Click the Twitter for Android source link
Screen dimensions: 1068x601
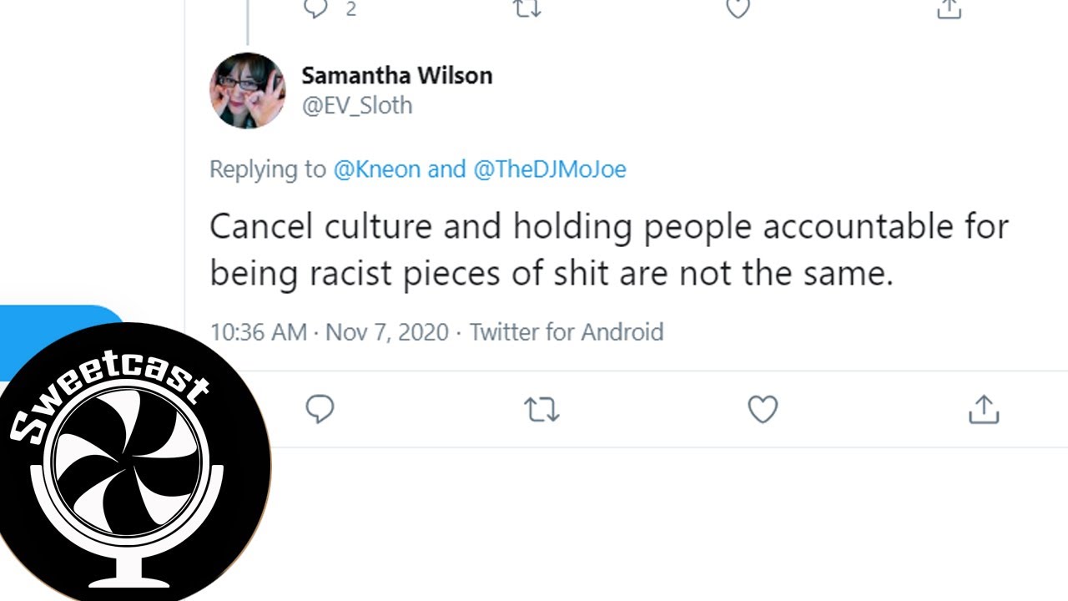click(567, 331)
